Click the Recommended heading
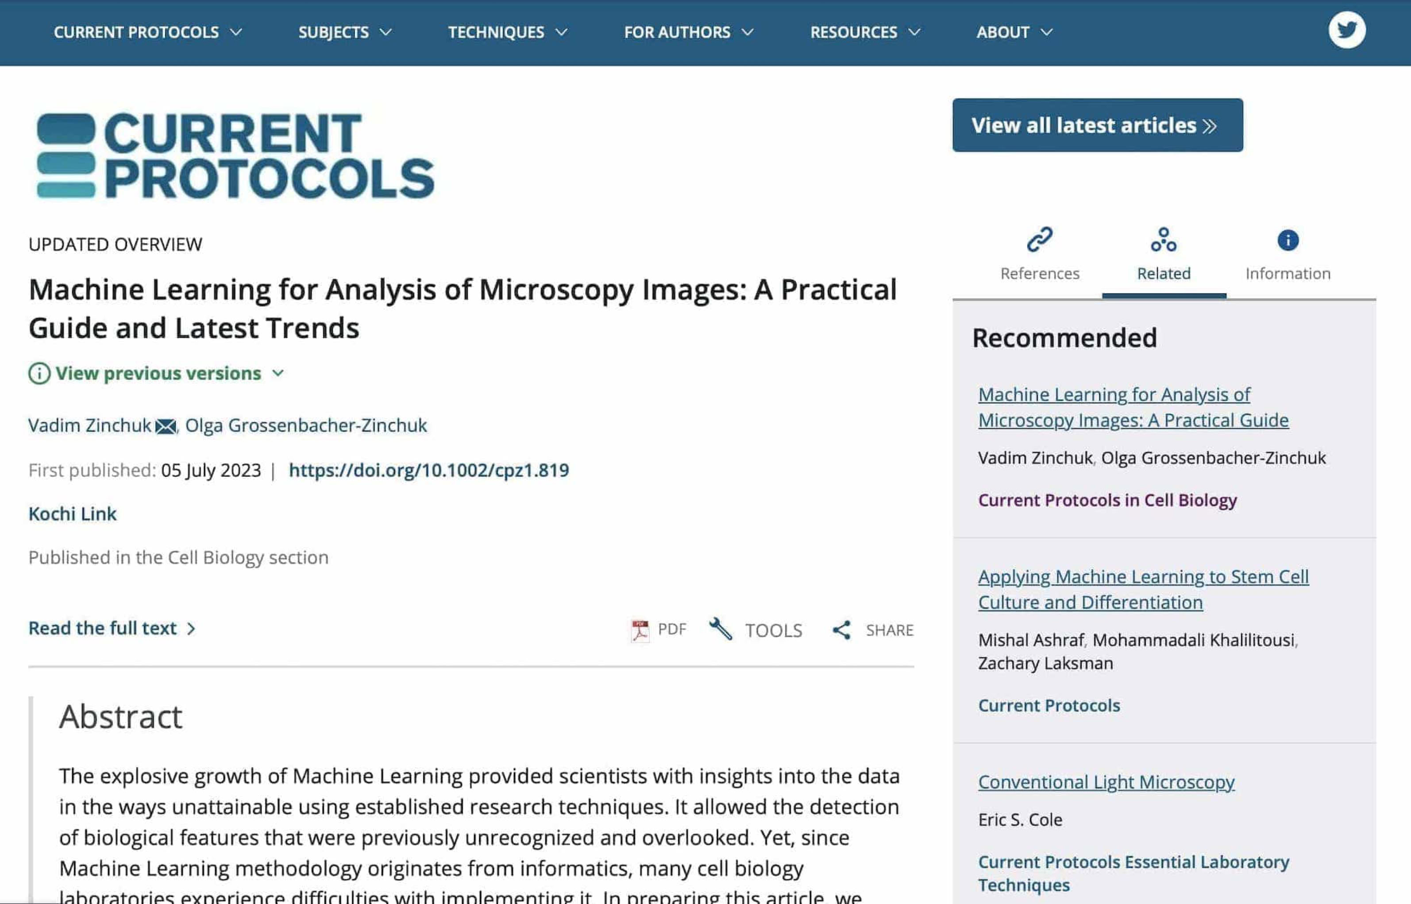1411x904 pixels. click(1064, 339)
